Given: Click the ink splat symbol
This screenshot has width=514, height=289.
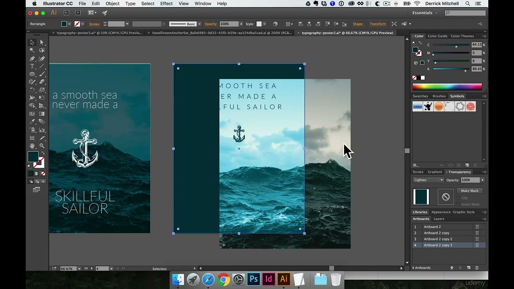Looking at the screenshot, I should tap(428, 106).
